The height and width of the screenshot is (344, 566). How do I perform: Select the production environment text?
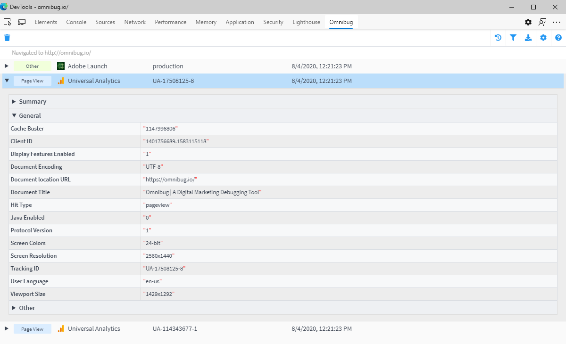point(168,66)
